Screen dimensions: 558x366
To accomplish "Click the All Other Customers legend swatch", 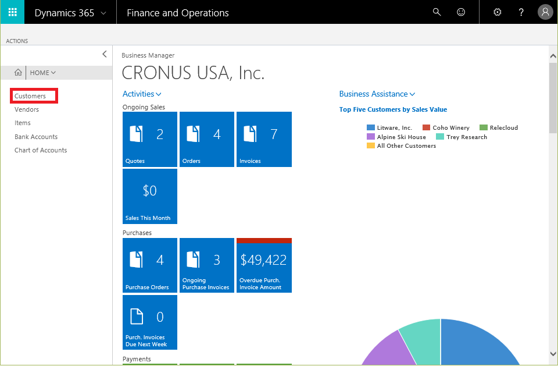I will pos(370,145).
